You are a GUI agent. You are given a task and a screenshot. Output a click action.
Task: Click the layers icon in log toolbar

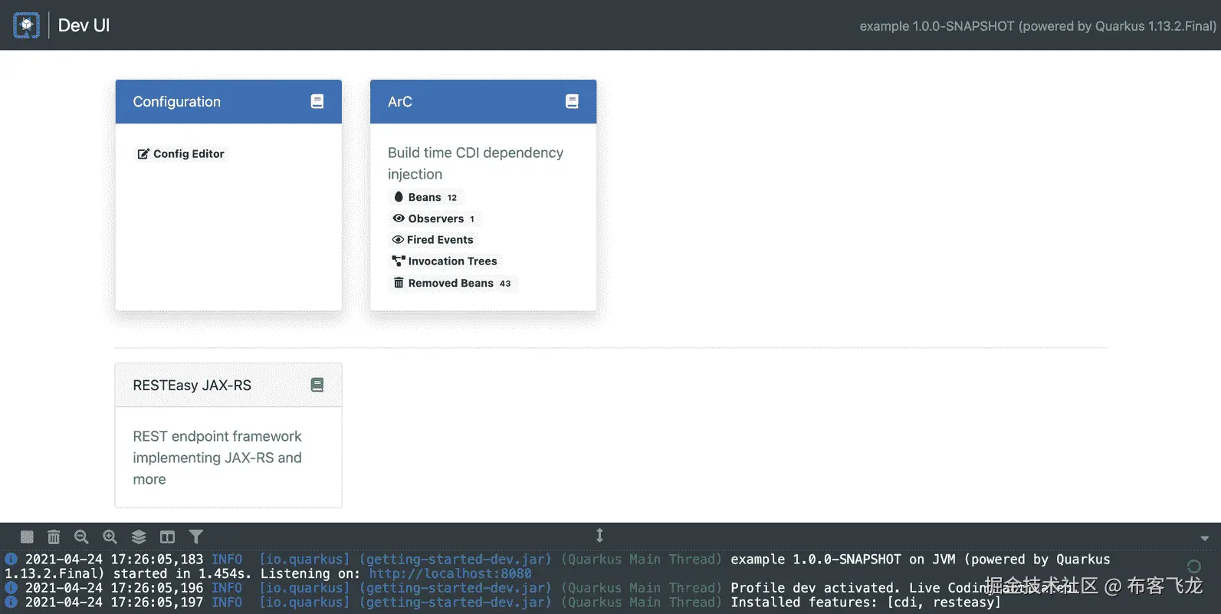[139, 537]
